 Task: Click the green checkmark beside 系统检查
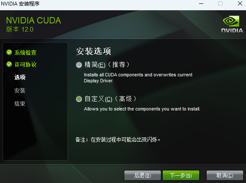9,52
